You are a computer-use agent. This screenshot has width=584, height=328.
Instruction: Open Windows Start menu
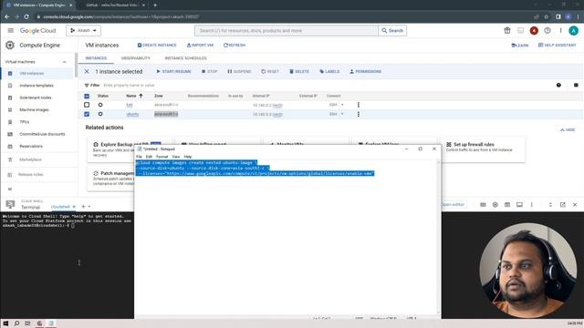coord(5,323)
